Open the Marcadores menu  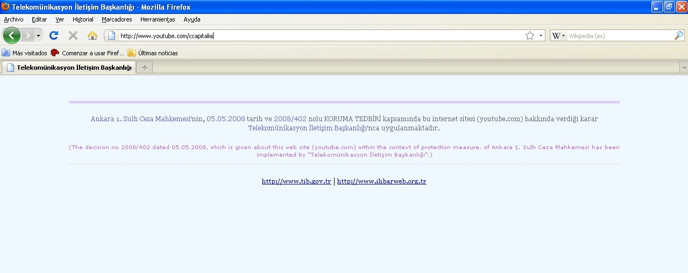117,19
